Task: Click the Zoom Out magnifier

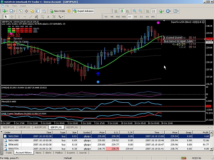Action: click(x=140, y=11)
